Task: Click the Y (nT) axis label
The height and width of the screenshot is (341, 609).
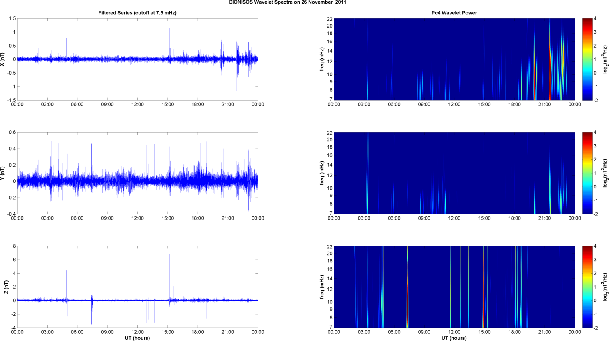Action: [3, 173]
